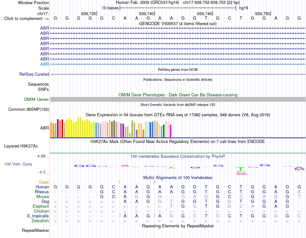Viewport: 306px width, 238px height.
Task: Click the PhyloP Basewise Conservation track title
Action: 178,157
